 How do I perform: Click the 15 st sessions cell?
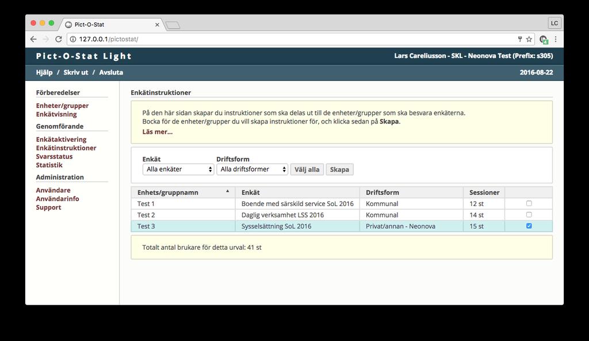click(484, 226)
